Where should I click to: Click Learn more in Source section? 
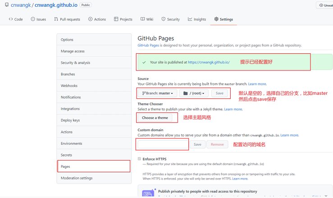coord(257,84)
